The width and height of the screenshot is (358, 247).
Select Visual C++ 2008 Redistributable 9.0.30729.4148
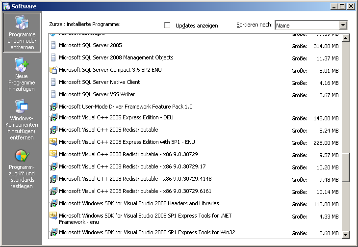[135, 179]
